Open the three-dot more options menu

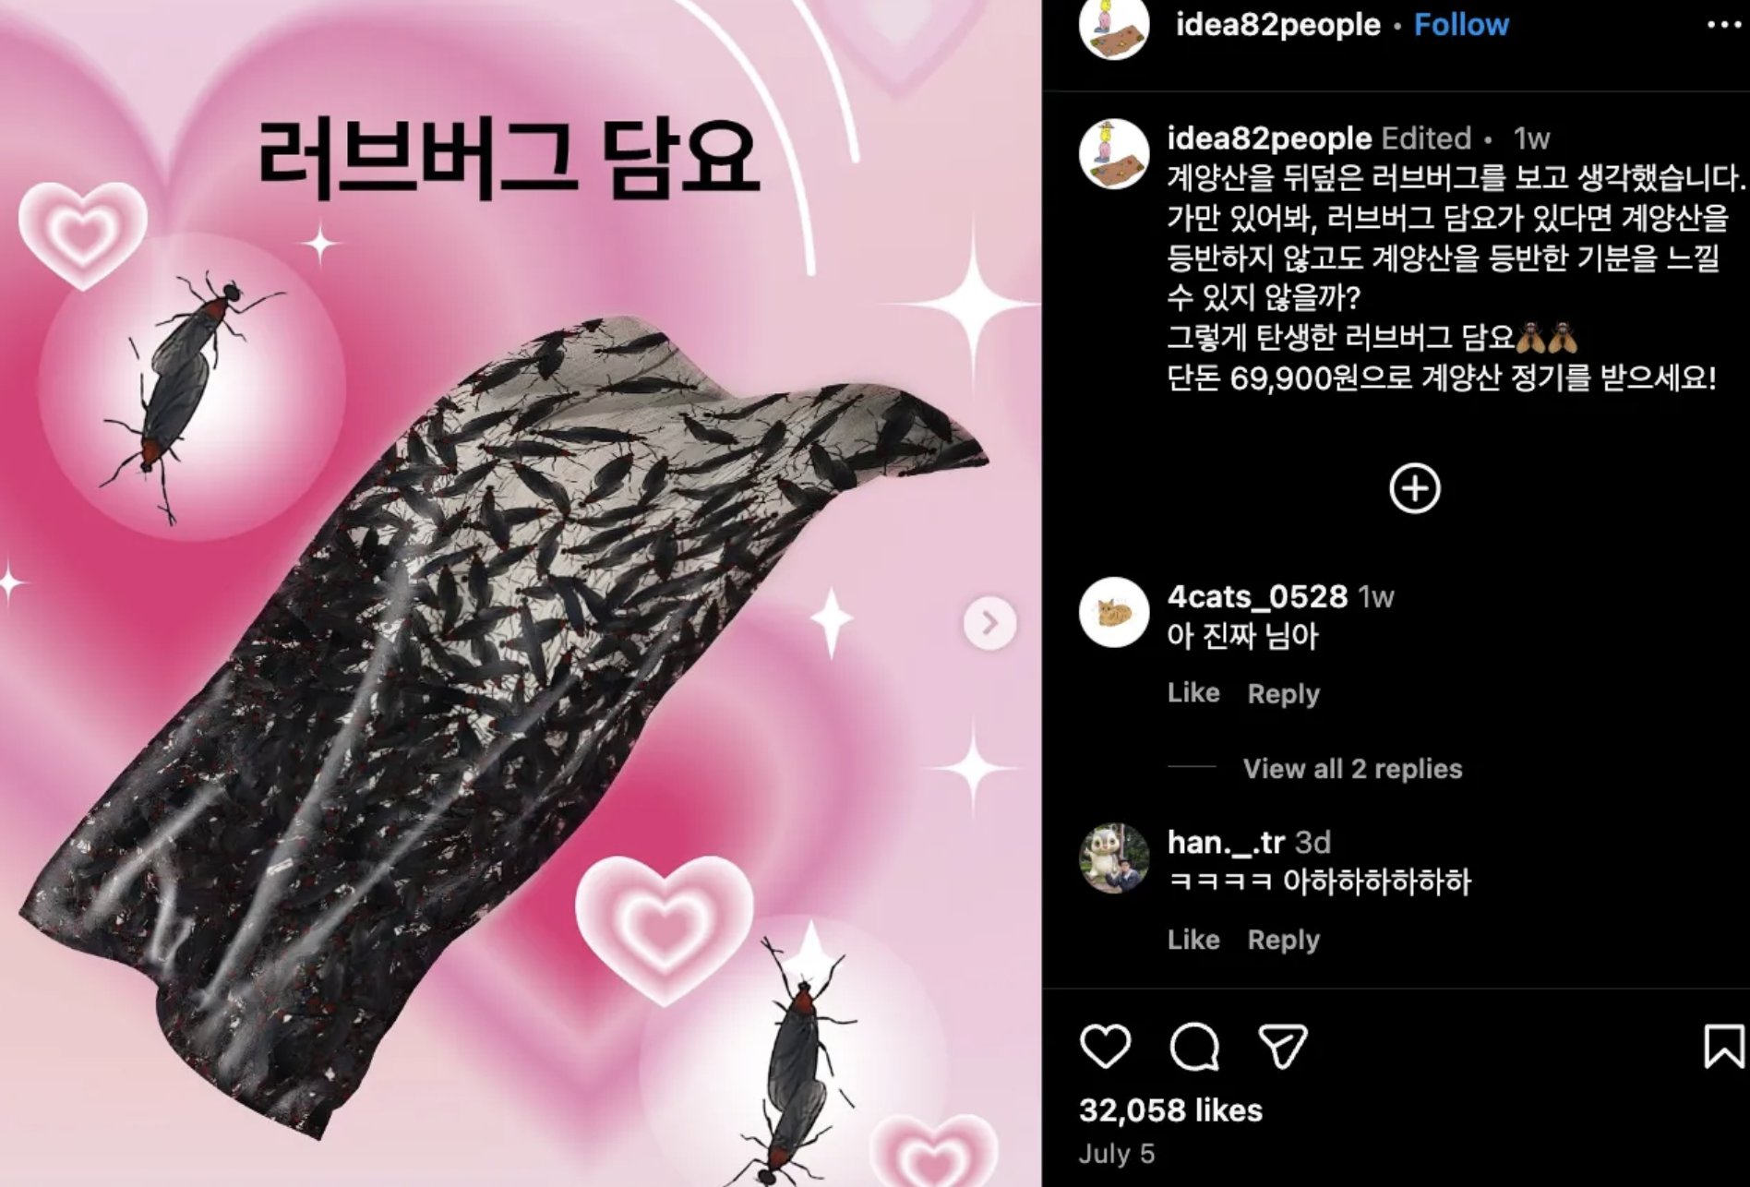tap(1723, 25)
